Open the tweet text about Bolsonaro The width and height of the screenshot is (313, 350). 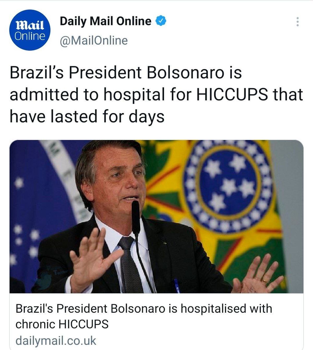pyautogui.click(x=156, y=94)
